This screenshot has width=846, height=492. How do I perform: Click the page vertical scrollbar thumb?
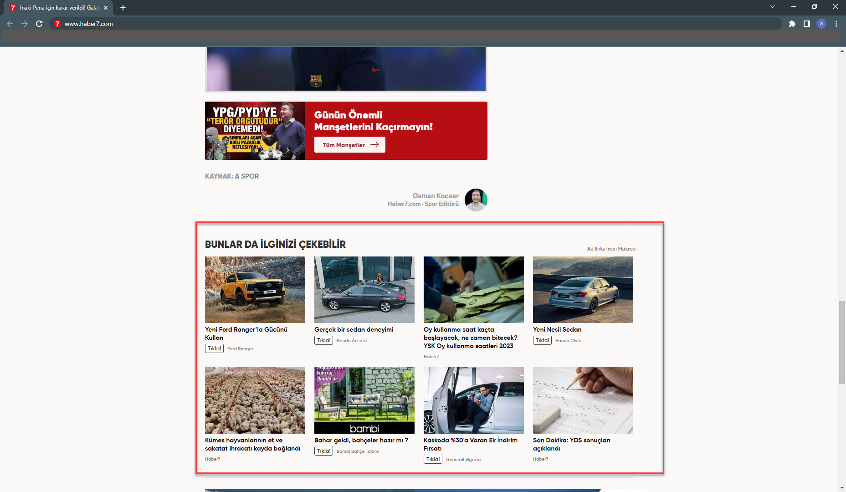coord(842,342)
